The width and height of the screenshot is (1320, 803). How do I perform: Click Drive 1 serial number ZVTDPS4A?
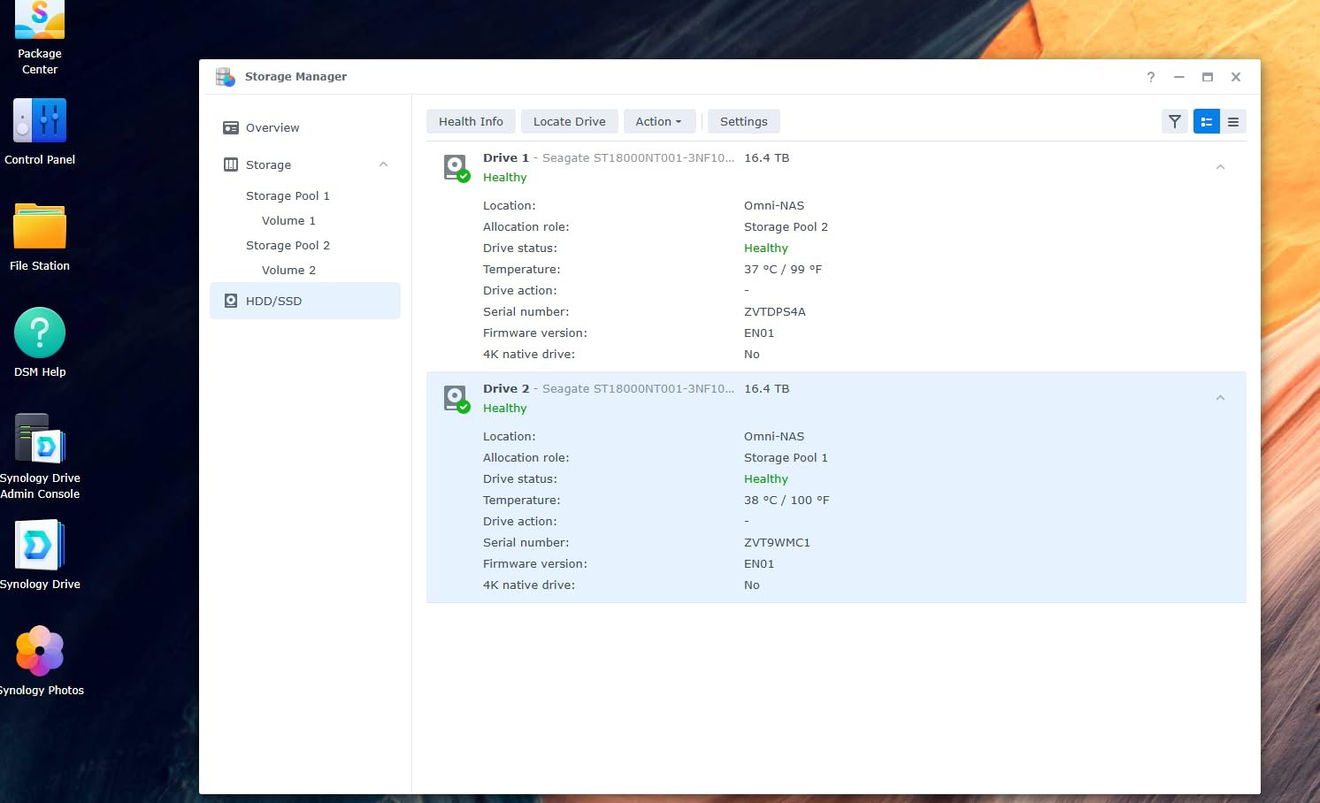point(775,311)
